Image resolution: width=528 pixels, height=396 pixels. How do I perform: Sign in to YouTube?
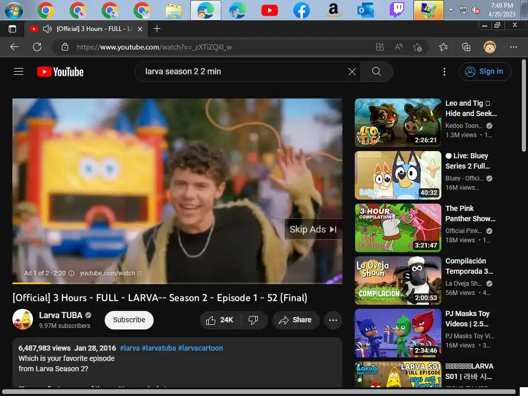point(485,71)
